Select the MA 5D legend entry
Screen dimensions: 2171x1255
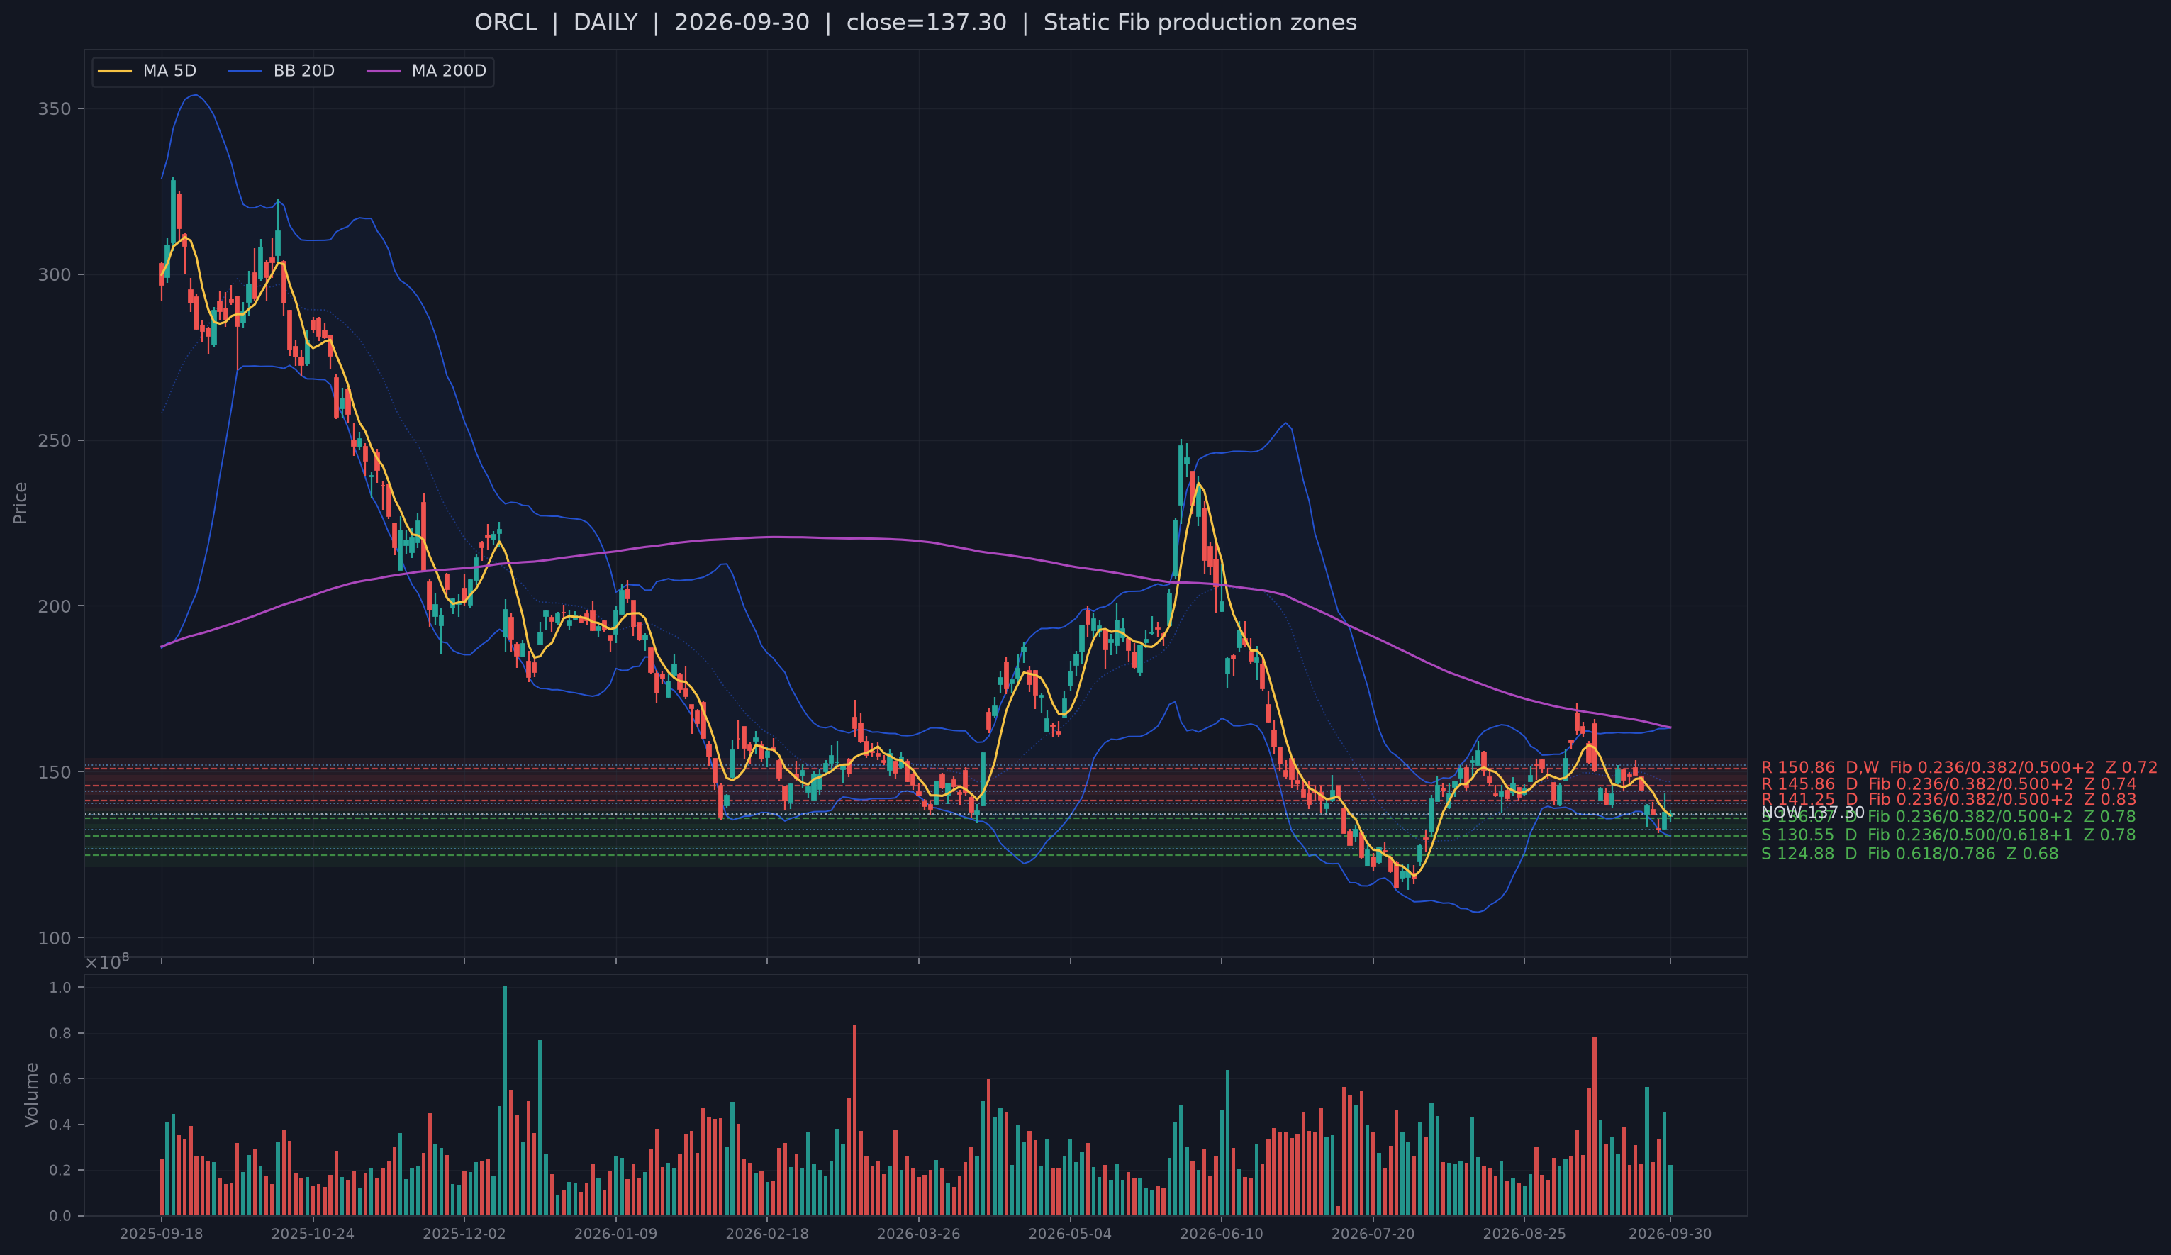pos(147,71)
